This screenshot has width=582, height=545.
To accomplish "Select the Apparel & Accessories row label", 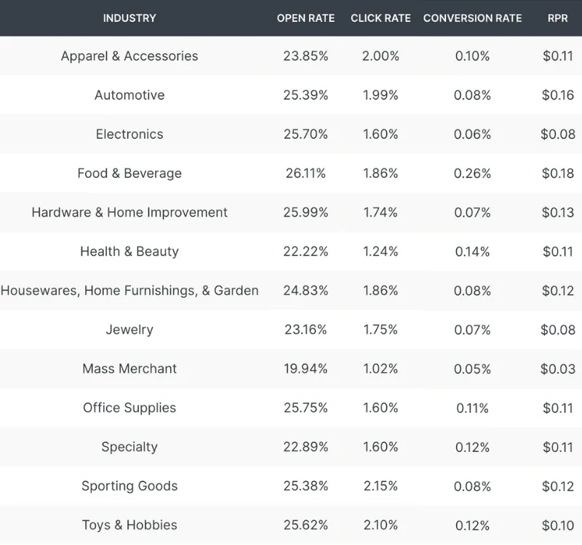I will pos(129,56).
